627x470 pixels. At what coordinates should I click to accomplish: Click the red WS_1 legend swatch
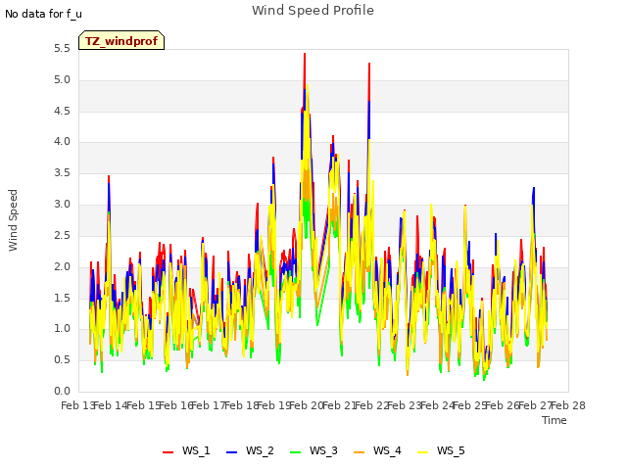tap(168, 452)
